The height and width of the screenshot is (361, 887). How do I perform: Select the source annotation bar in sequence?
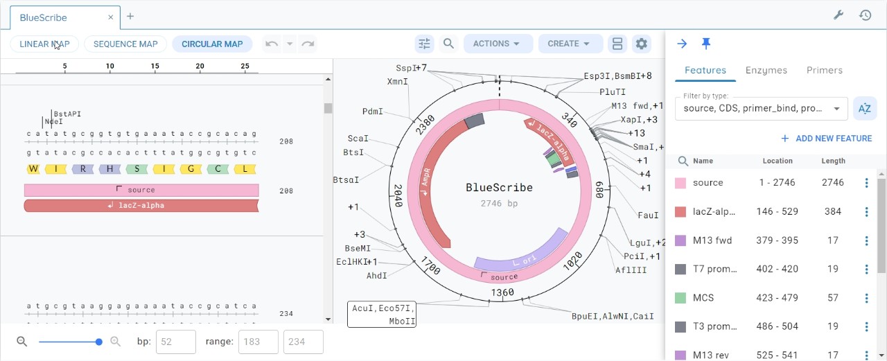click(x=141, y=190)
